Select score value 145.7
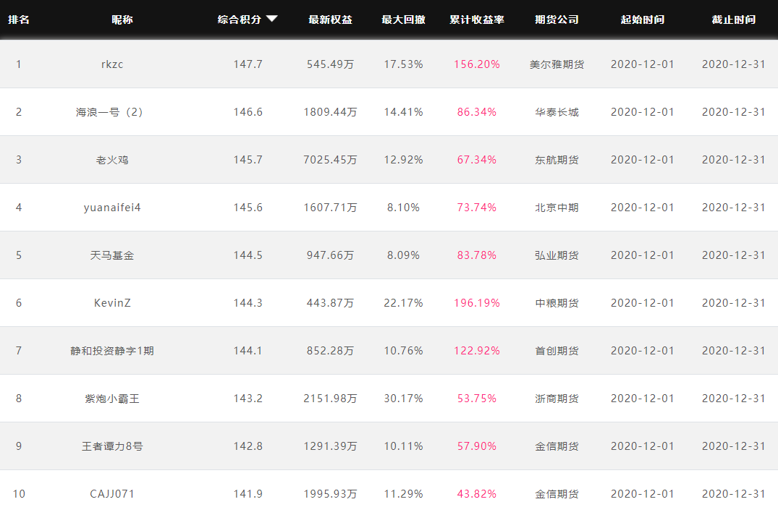The width and height of the screenshot is (778, 515). 248,160
